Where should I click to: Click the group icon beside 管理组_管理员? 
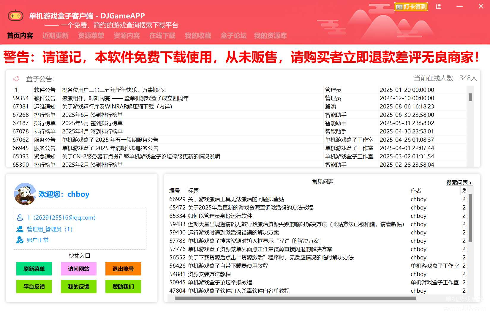click(20, 229)
